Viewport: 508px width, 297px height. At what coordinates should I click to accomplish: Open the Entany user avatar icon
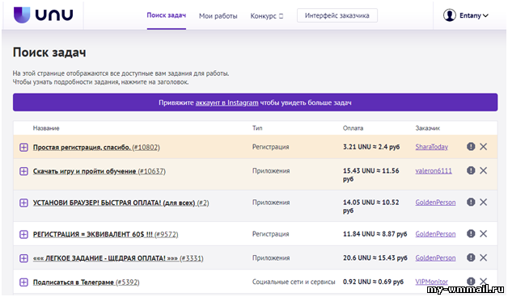[x=450, y=15]
